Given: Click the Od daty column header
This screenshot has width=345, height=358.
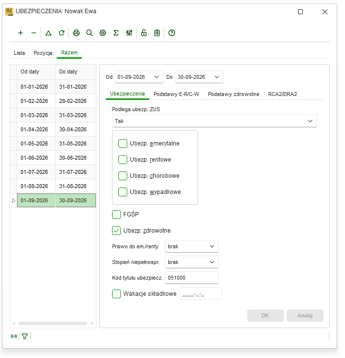Looking at the screenshot, I should click(x=36, y=72).
